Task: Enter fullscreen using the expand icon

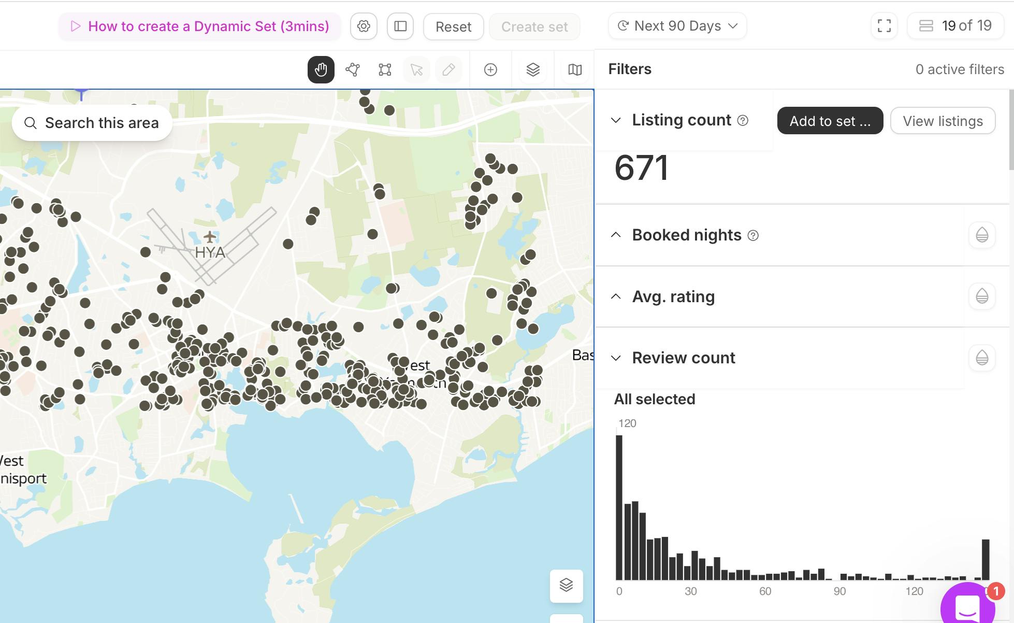Action: tap(884, 26)
